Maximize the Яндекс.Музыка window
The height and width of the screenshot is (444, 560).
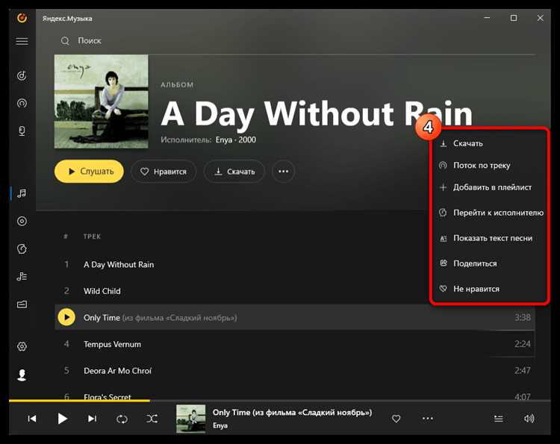point(514,18)
